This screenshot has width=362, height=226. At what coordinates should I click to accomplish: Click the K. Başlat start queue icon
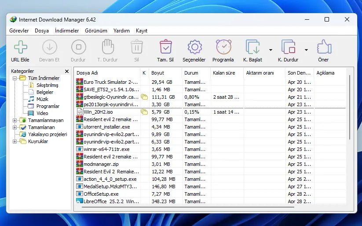click(x=252, y=47)
